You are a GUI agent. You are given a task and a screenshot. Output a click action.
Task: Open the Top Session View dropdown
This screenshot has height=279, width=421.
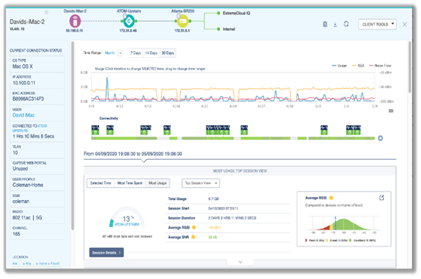(201, 183)
